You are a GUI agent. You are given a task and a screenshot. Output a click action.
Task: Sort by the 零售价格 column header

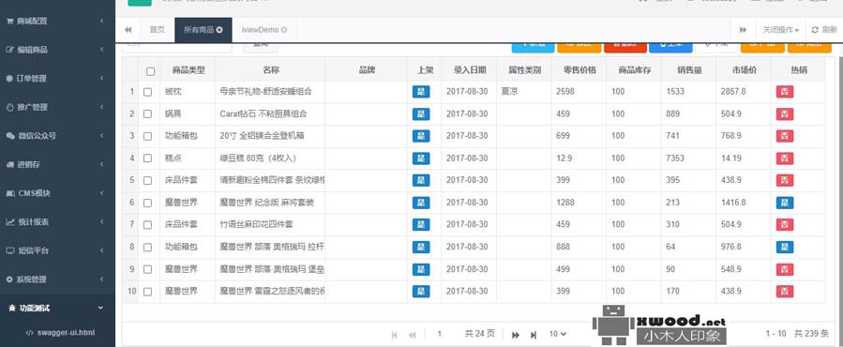(579, 70)
